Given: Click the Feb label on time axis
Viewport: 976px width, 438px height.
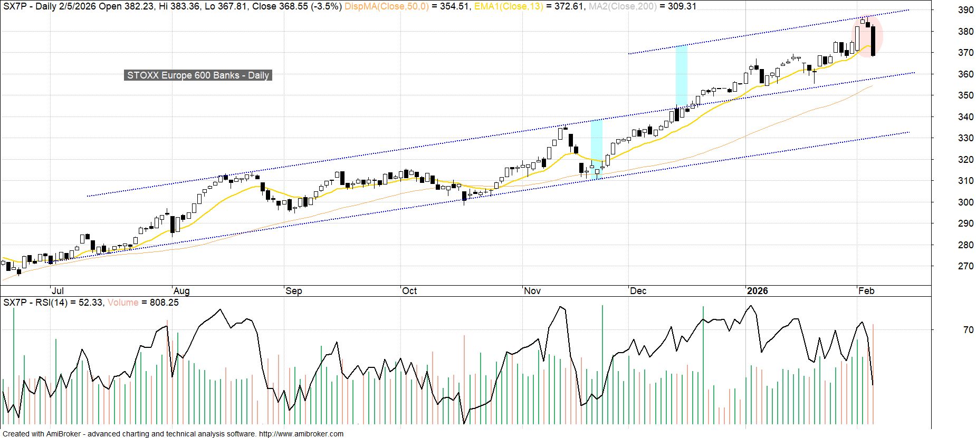Looking at the screenshot, I should pyautogui.click(x=866, y=291).
